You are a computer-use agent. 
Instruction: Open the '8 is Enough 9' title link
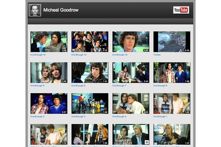click(x=37, y=86)
